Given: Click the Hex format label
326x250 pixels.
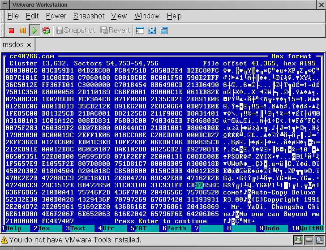Looking at the screenshot, I should pyautogui.click(x=291, y=56).
